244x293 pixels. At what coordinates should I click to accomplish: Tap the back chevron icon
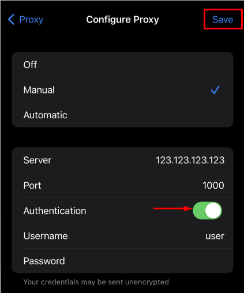pos(11,20)
